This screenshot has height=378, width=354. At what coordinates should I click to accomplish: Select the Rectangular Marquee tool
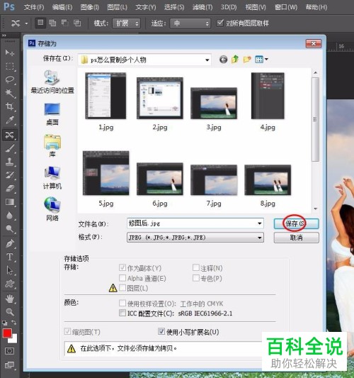[10, 66]
